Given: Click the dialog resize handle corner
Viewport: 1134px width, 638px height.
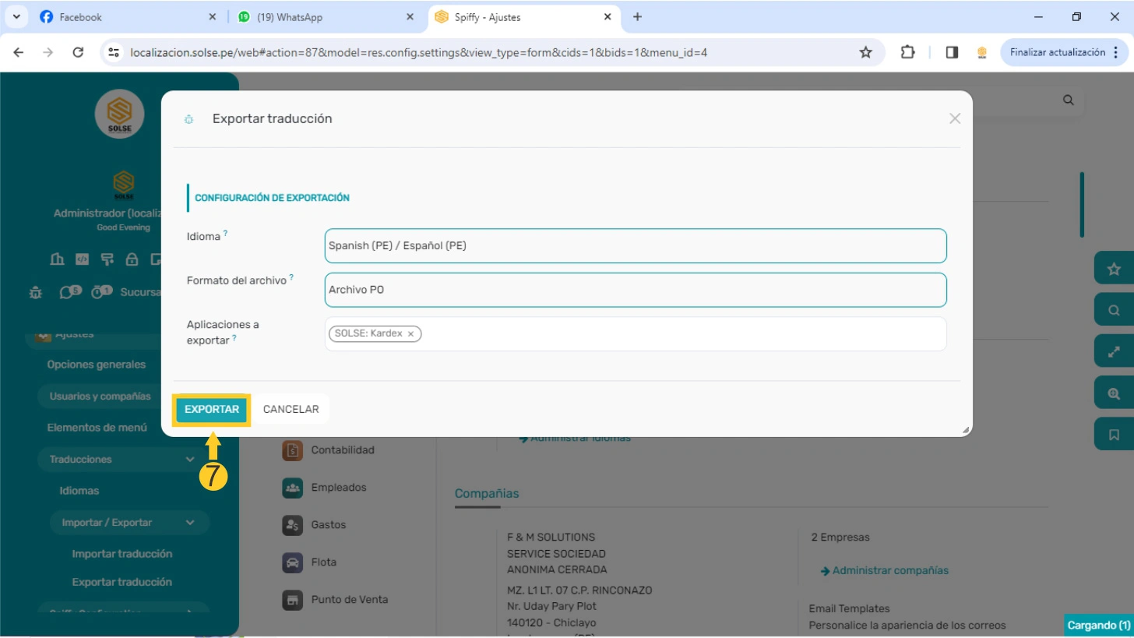Looking at the screenshot, I should tap(966, 430).
